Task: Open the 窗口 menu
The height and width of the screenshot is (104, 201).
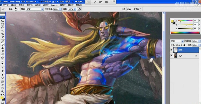Action: coord(71,5)
